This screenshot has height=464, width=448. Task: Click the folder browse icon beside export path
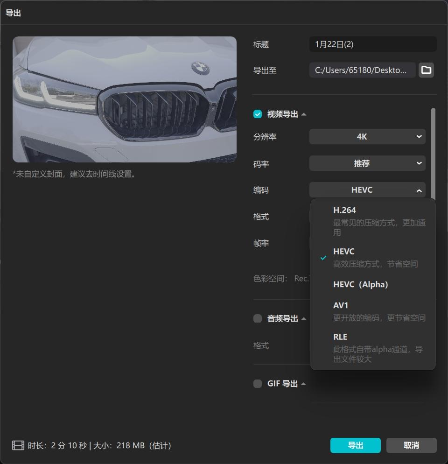point(426,70)
